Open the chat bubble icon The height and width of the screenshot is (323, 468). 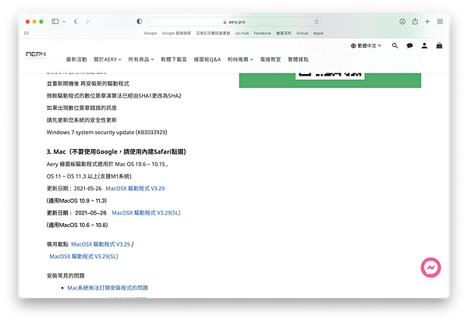[x=409, y=46]
